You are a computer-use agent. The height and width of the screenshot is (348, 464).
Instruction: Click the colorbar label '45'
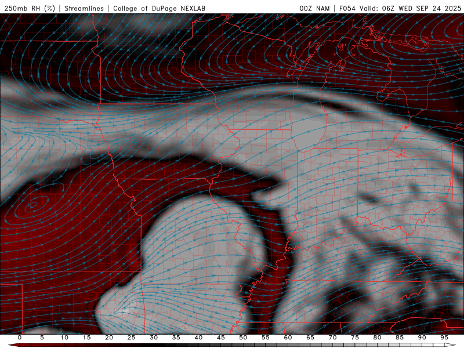tap(221, 338)
